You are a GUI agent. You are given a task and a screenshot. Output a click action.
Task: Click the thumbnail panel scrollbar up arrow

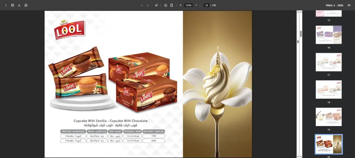click(301, 12)
